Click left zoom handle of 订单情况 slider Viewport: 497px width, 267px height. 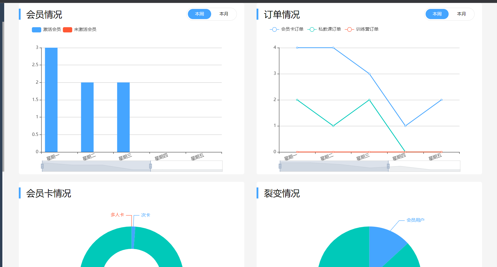280,166
